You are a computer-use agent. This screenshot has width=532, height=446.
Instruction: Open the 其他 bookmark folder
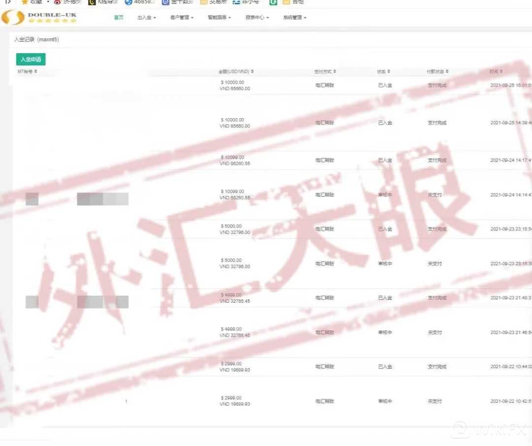[x=293, y=2]
